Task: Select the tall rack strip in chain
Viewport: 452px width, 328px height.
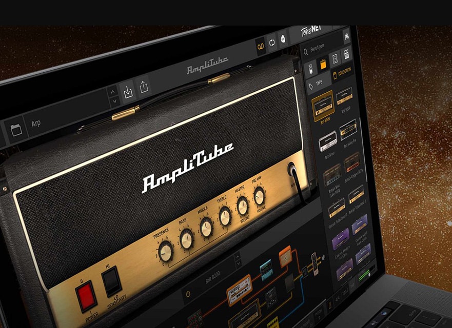Action: click(x=315, y=263)
